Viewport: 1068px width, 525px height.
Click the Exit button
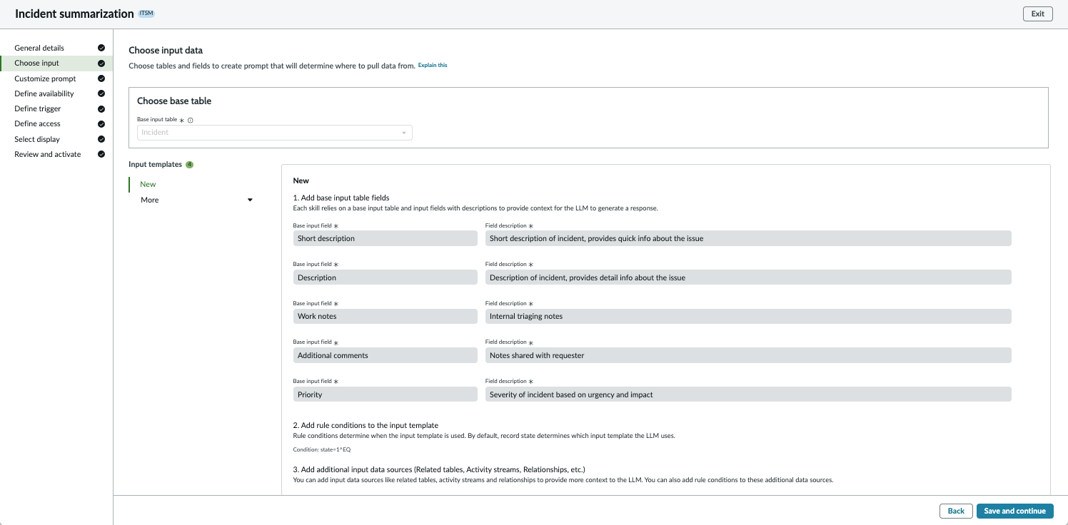[x=1037, y=14]
